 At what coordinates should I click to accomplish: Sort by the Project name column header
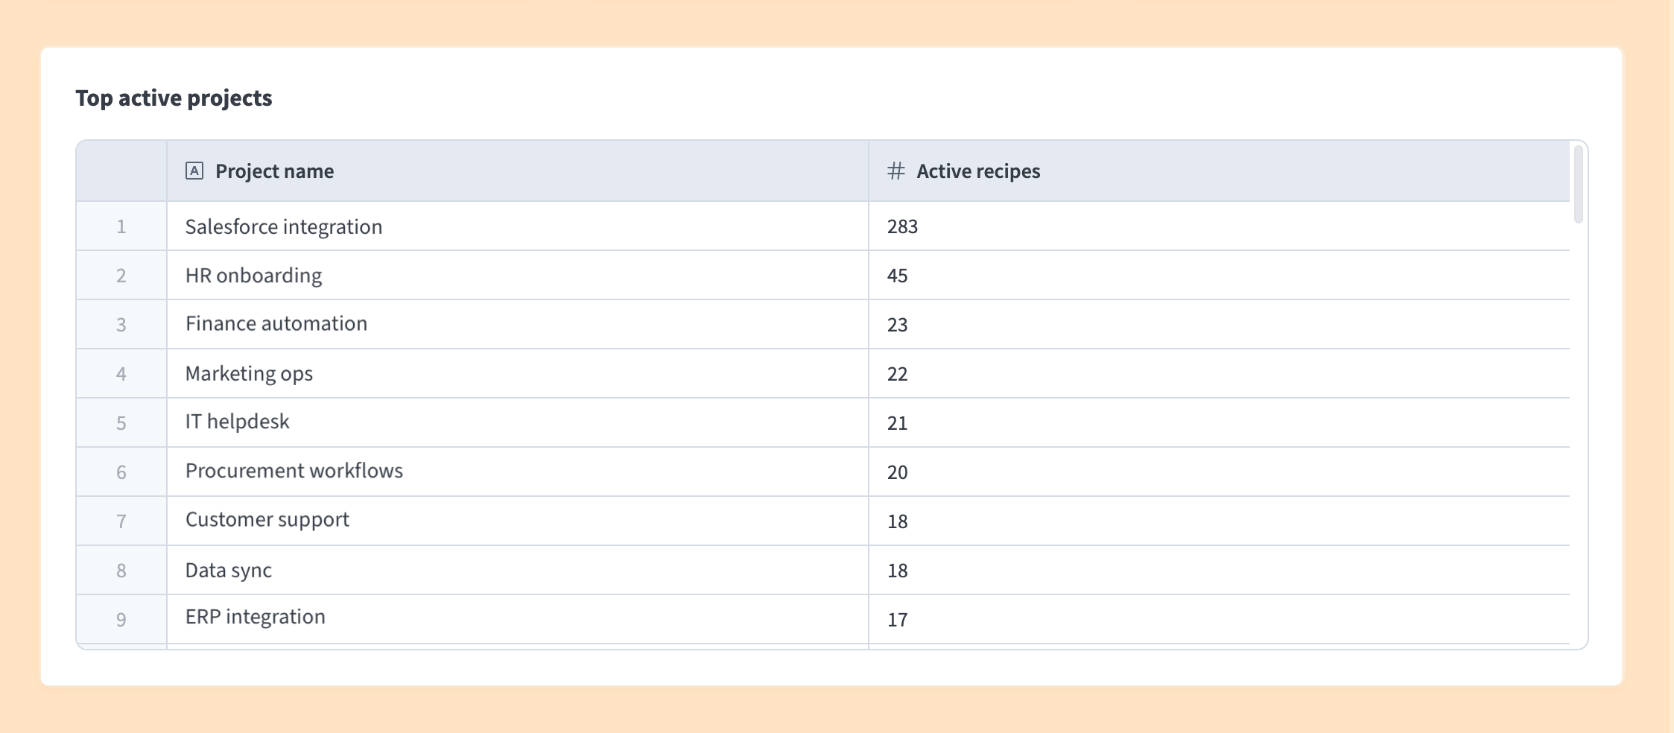coord(274,171)
